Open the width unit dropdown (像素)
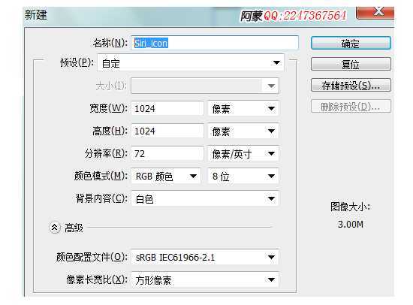 point(243,108)
